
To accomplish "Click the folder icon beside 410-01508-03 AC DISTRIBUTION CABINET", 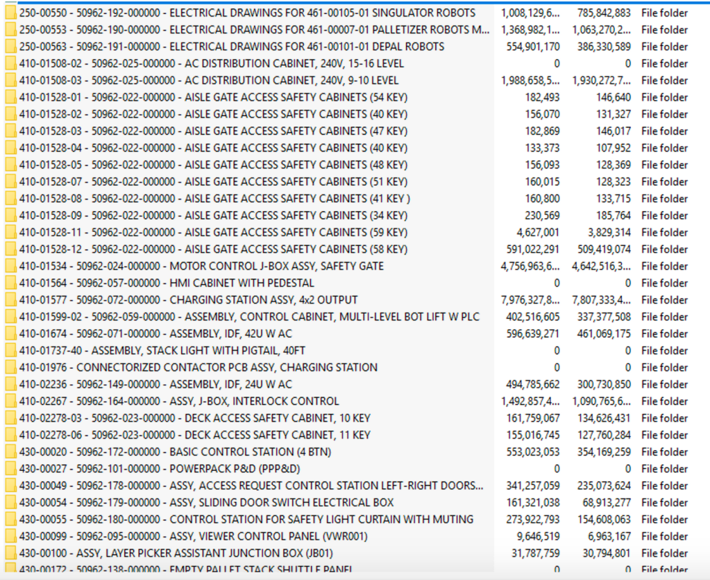I will (12, 80).
